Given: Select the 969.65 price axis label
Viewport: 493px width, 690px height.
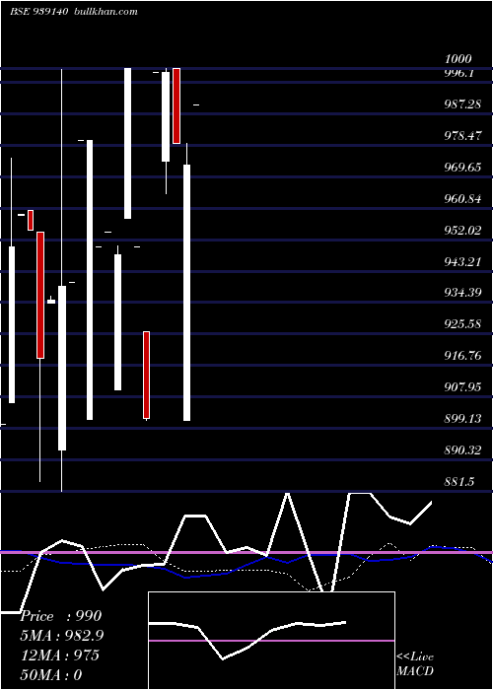Looking at the screenshot, I should pos(462,168).
